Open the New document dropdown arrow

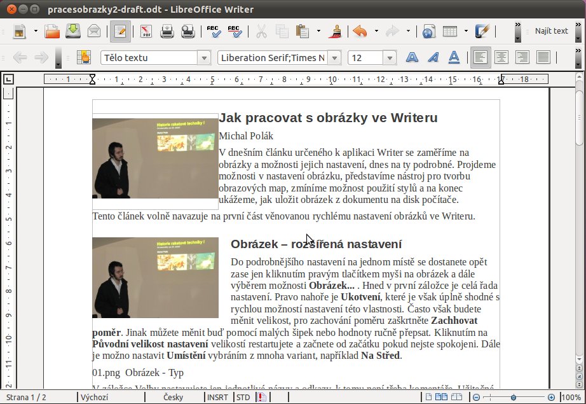pos(36,31)
